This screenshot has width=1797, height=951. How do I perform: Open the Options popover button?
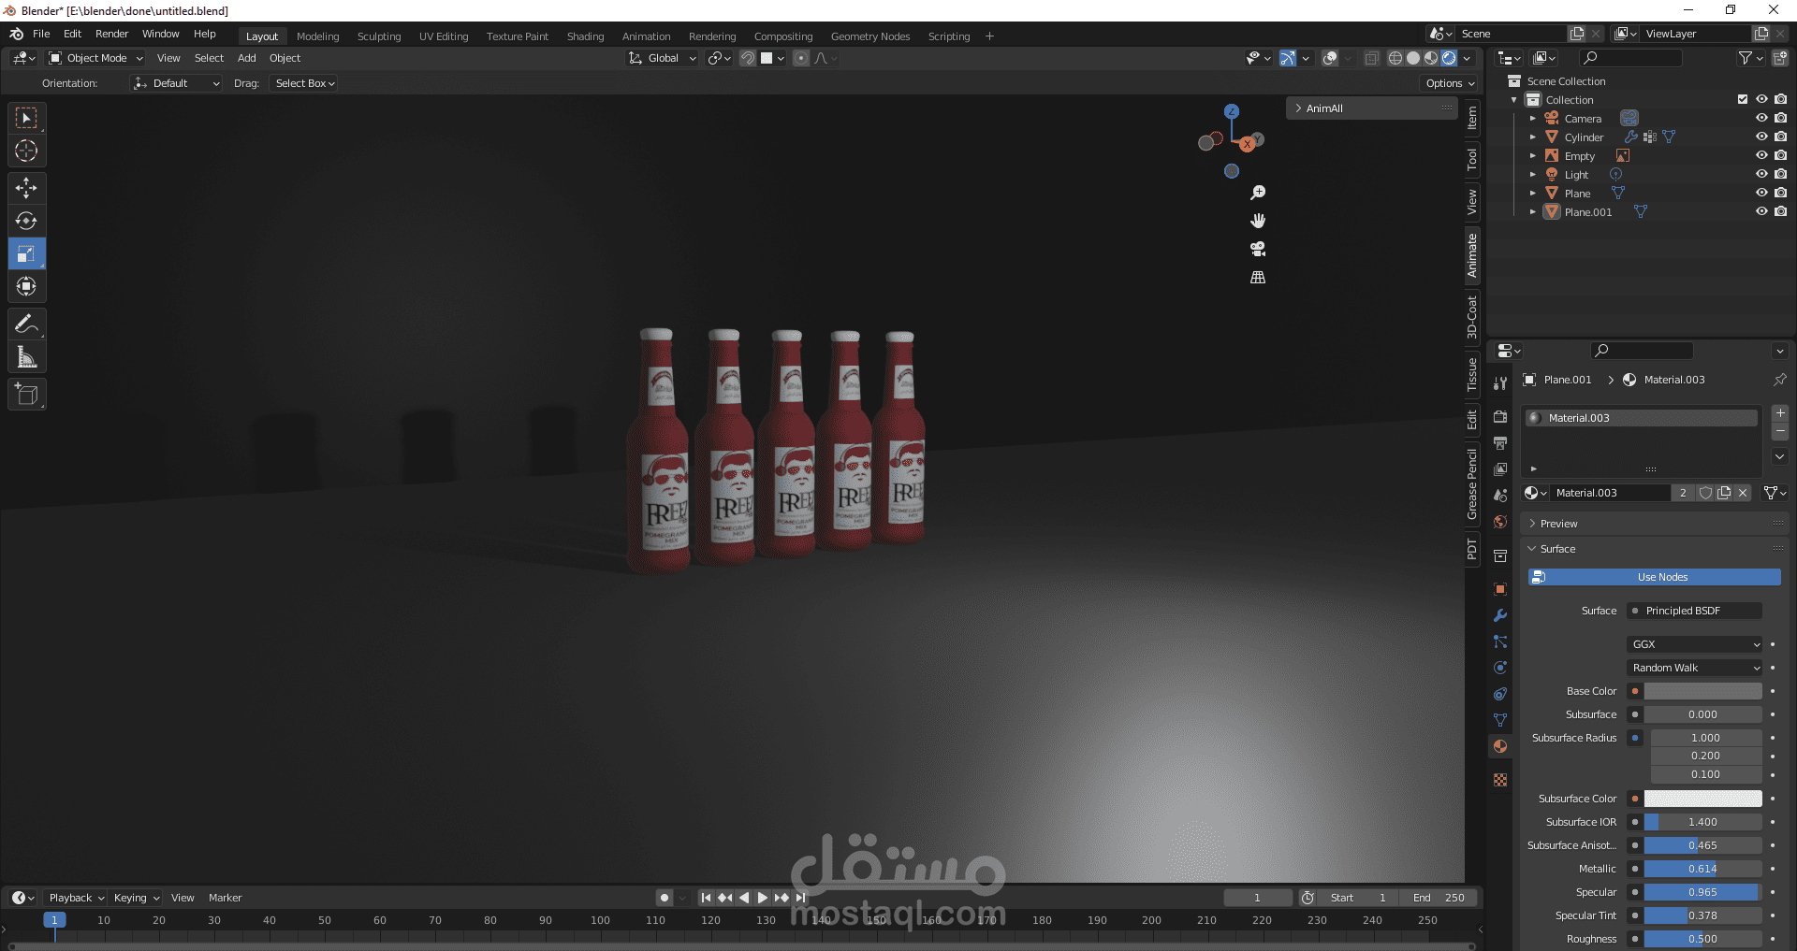click(1449, 83)
